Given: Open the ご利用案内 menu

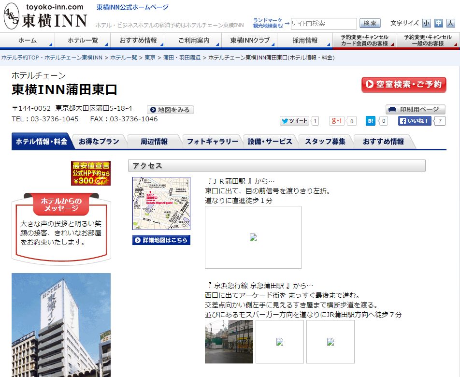Looking at the screenshot, I should (194, 41).
